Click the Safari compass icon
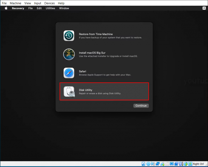The width and height of the screenshot is (208, 167). tap(69, 73)
